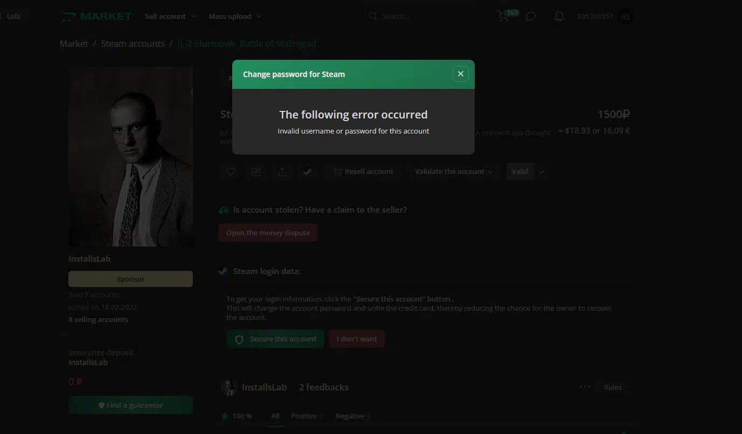Click the edit pencil icon

pyautogui.click(x=256, y=172)
